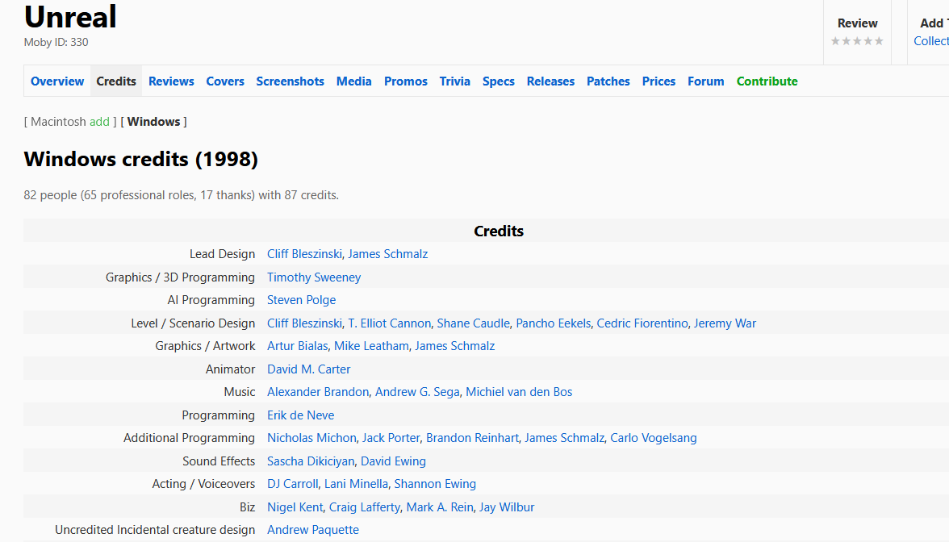The image size is (949, 542).
Task: Open the Trivia tab
Action: 454,81
